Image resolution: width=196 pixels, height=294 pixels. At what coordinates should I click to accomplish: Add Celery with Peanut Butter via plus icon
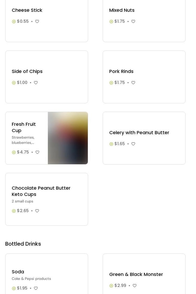pyautogui.click(x=111, y=144)
